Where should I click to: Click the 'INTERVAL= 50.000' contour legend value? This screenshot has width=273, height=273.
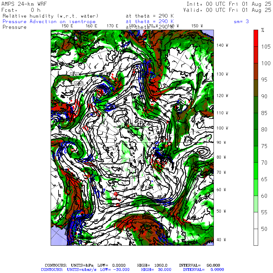click(x=200, y=265)
